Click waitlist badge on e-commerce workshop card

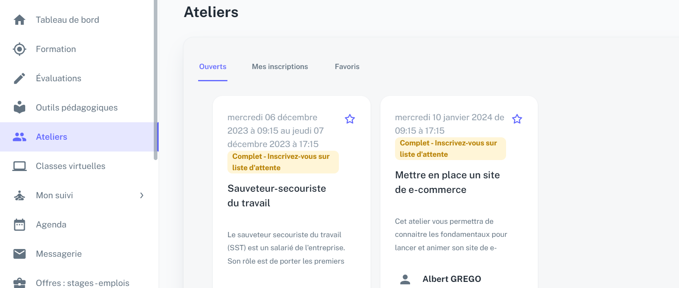coord(450,149)
